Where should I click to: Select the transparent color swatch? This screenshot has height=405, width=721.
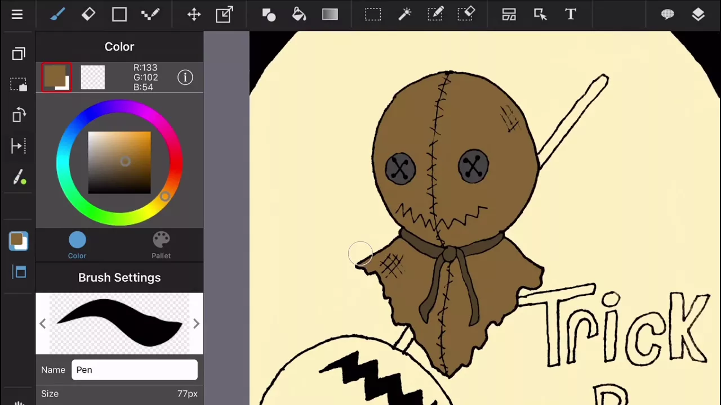(92, 77)
